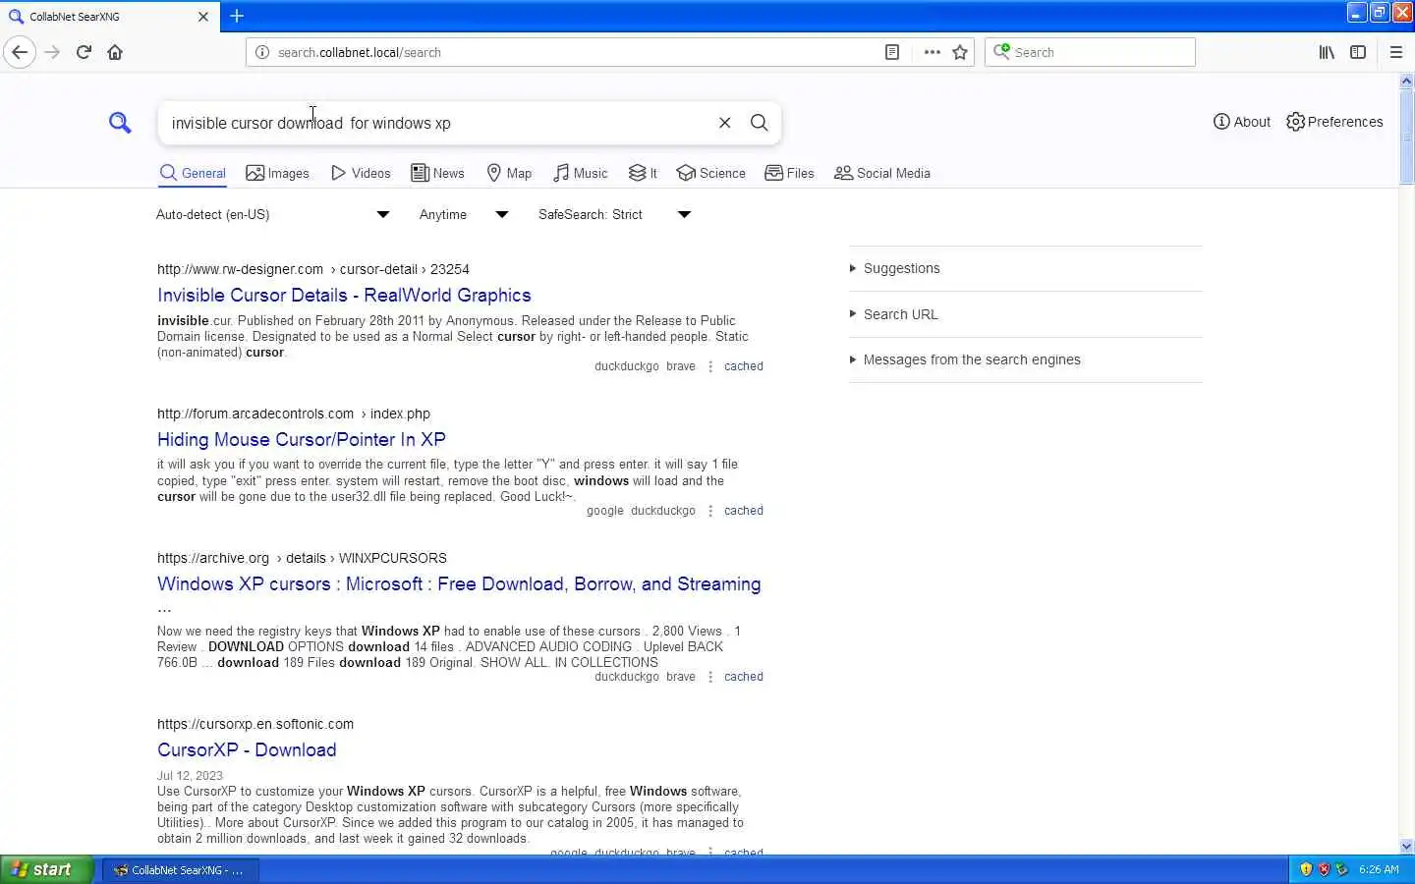Open the Anytime time range dropdown
The image size is (1415, 884).
point(464,214)
